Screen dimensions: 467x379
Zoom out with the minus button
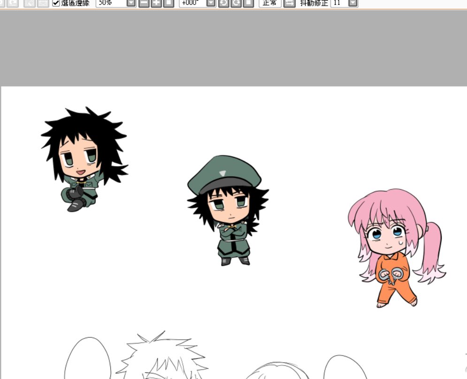(x=144, y=3)
